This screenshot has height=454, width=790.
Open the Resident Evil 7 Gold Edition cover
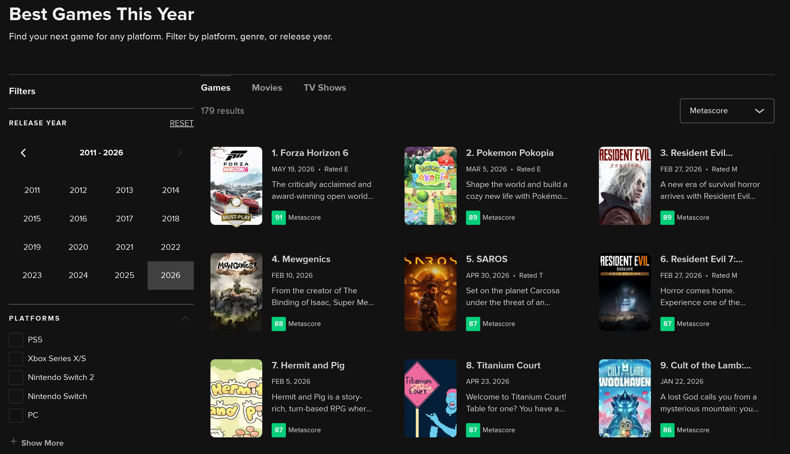625,292
